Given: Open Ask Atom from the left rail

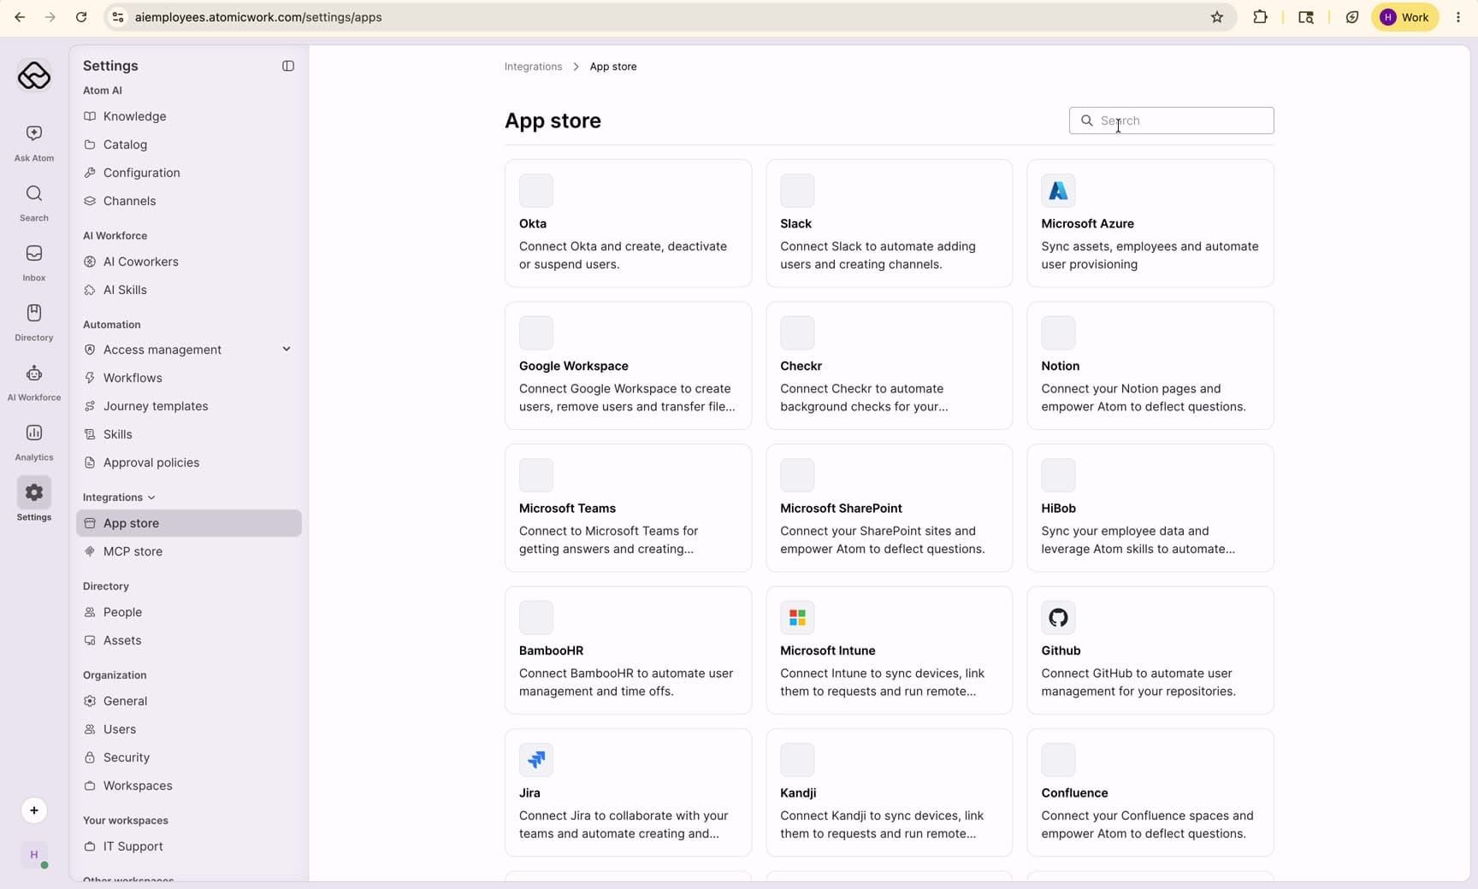Looking at the screenshot, I should [x=34, y=143].
